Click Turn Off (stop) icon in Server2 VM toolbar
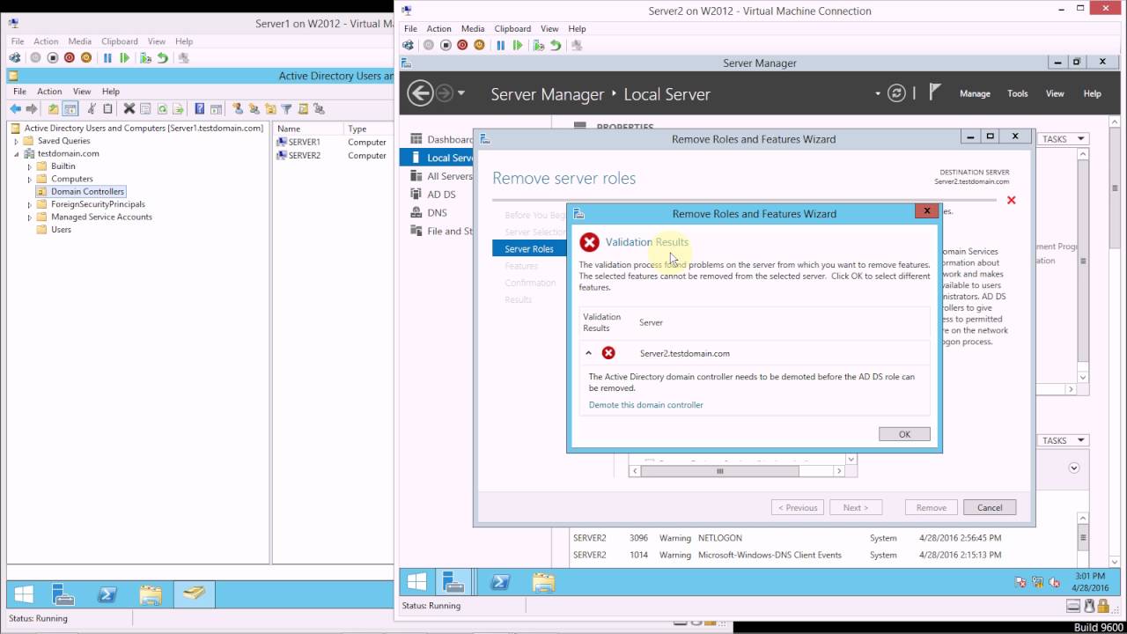The image size is (1127, 634). [x=446, y=45]
